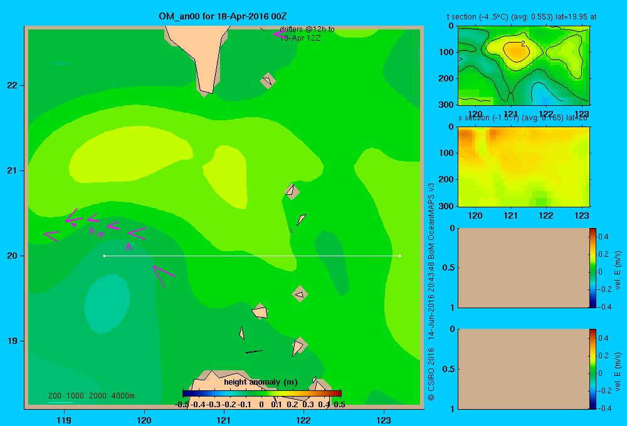
Task: Click the cyan depth legend line under '200'
Action: click(x=60, y=402)
